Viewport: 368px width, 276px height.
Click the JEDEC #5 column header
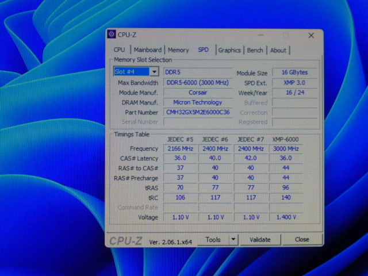tap(180, 139)
